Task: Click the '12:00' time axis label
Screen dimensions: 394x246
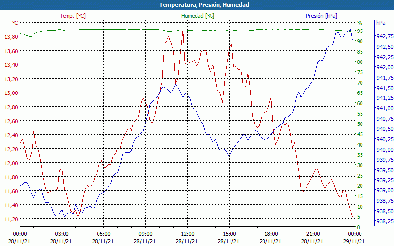Action: click(187, 234)
